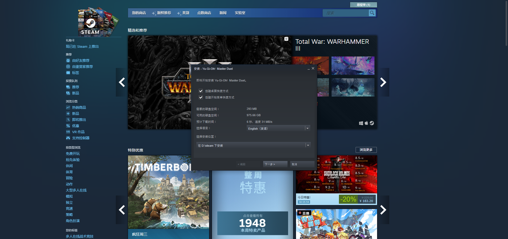Click the search magnifier icon
This screenshot has width=508, height=239.
[372, 13]
